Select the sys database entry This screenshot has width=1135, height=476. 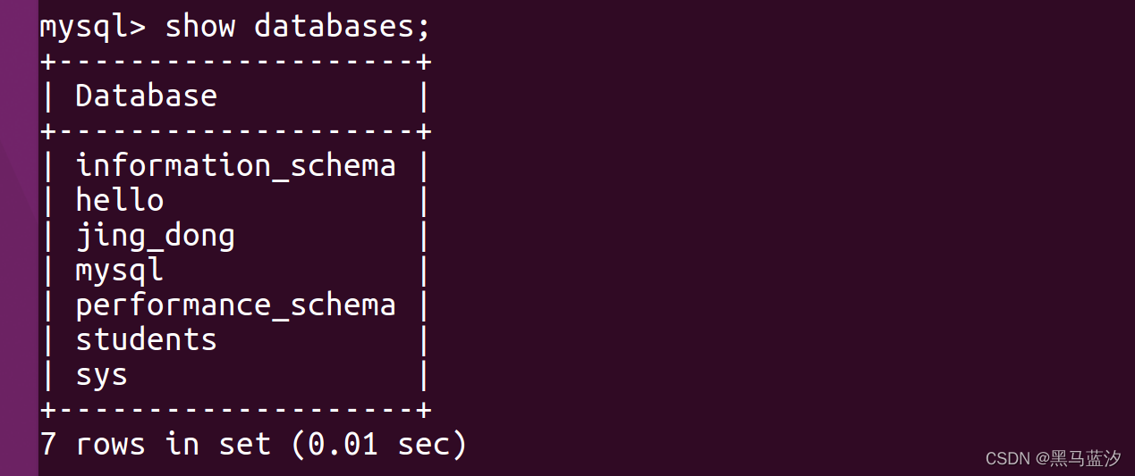coord(102,376)
